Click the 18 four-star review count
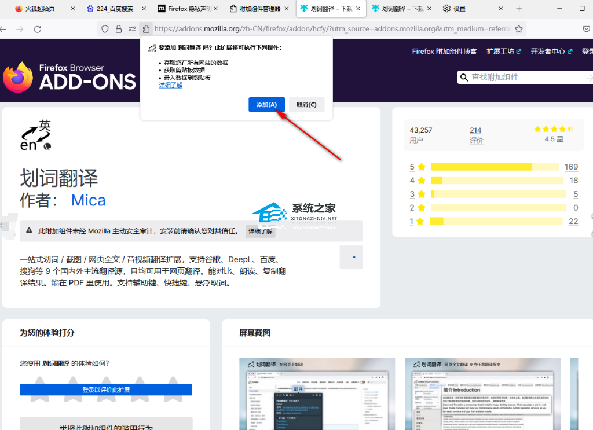 tap(574, 180)
